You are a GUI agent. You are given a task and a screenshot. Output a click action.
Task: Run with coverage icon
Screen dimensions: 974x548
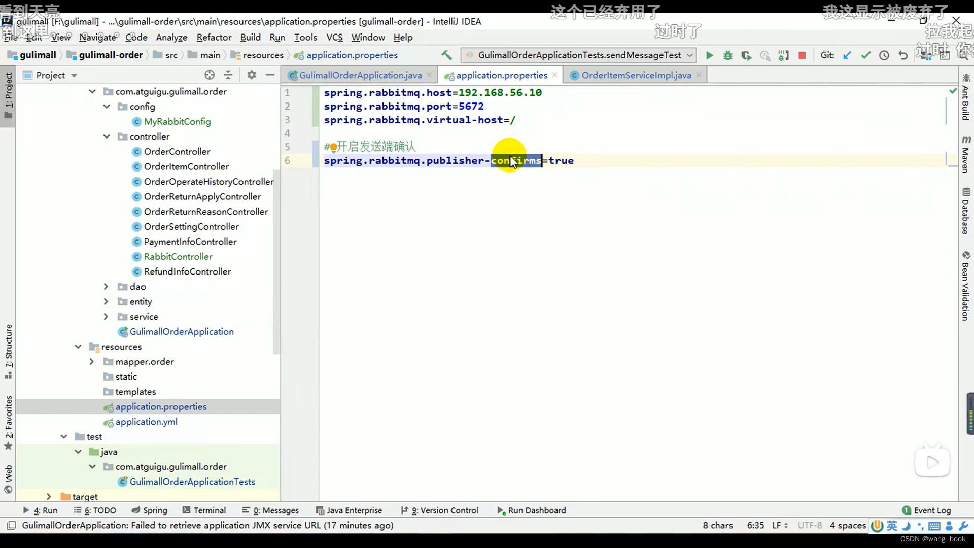(746, 55)
